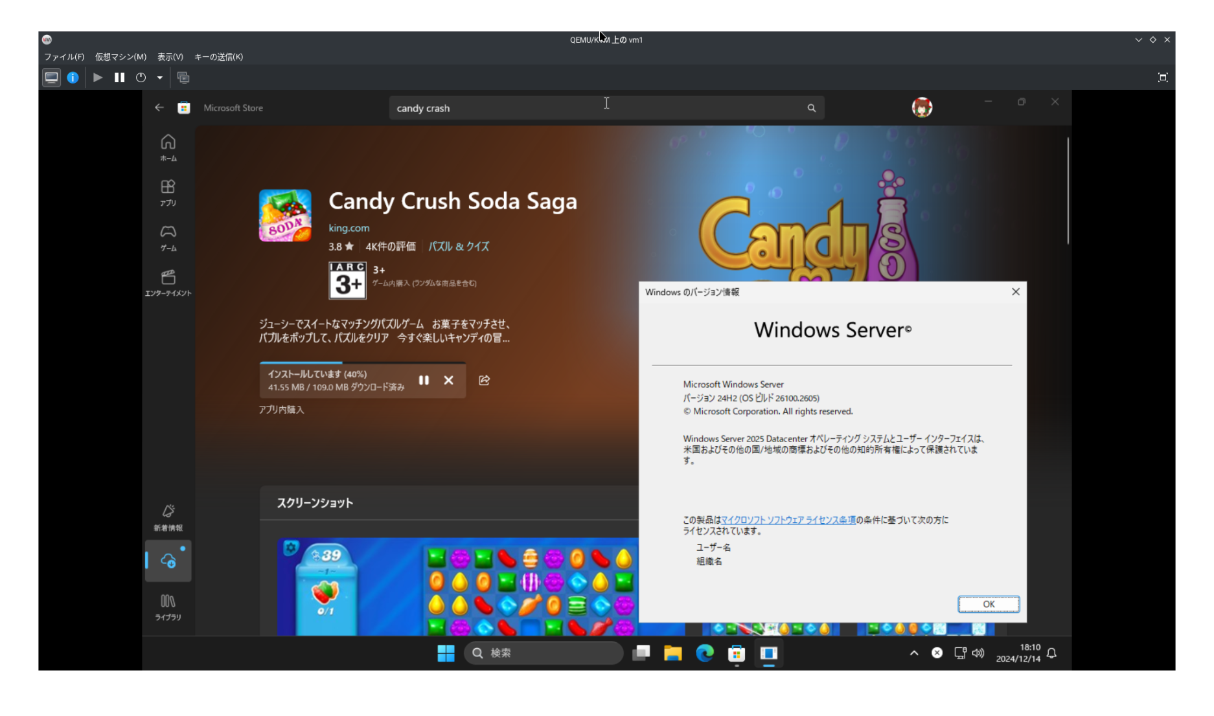The width and height of the screenshot is (1214, 716).
Task: Click the installation progress bar
Action: point(363,363)
